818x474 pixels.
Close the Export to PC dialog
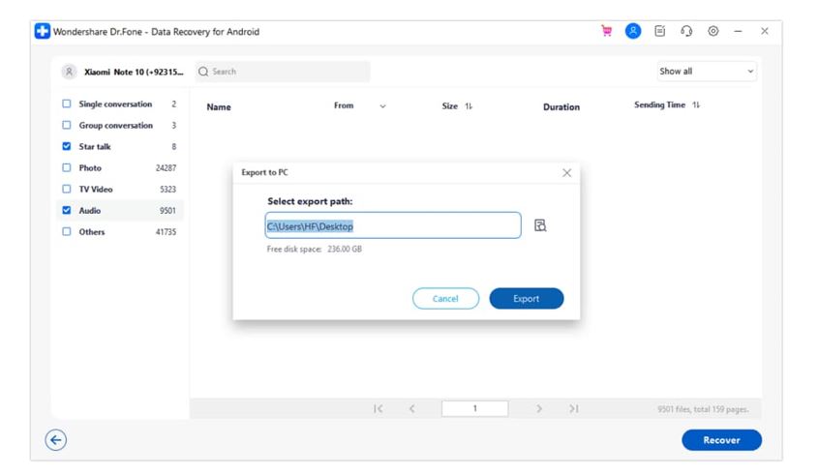pos(566,172)
